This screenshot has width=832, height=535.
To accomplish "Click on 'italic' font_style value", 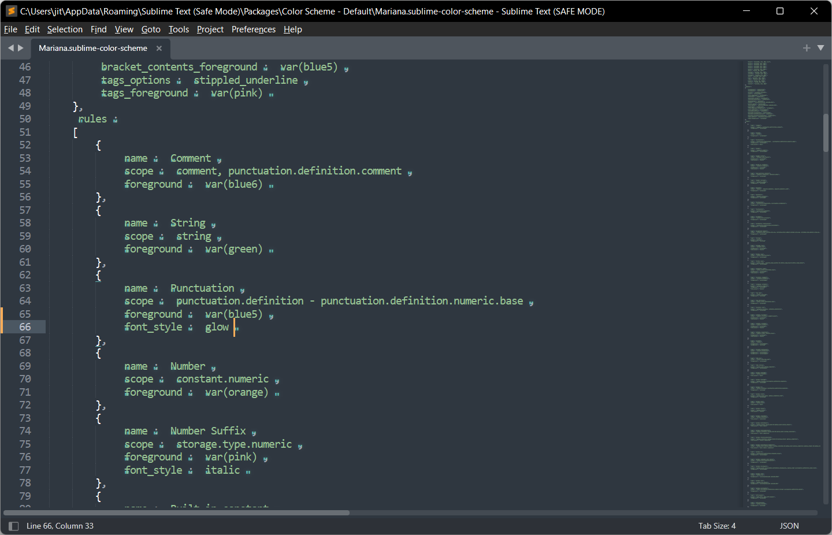I will tap(222, 470).
